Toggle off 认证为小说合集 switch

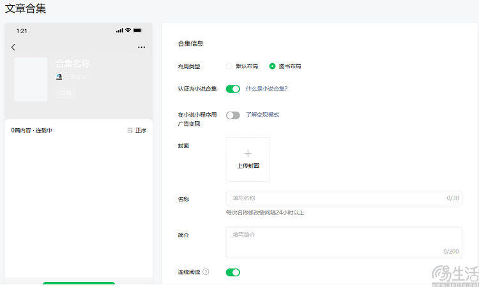pyautogui.click(x=233, y=89)
